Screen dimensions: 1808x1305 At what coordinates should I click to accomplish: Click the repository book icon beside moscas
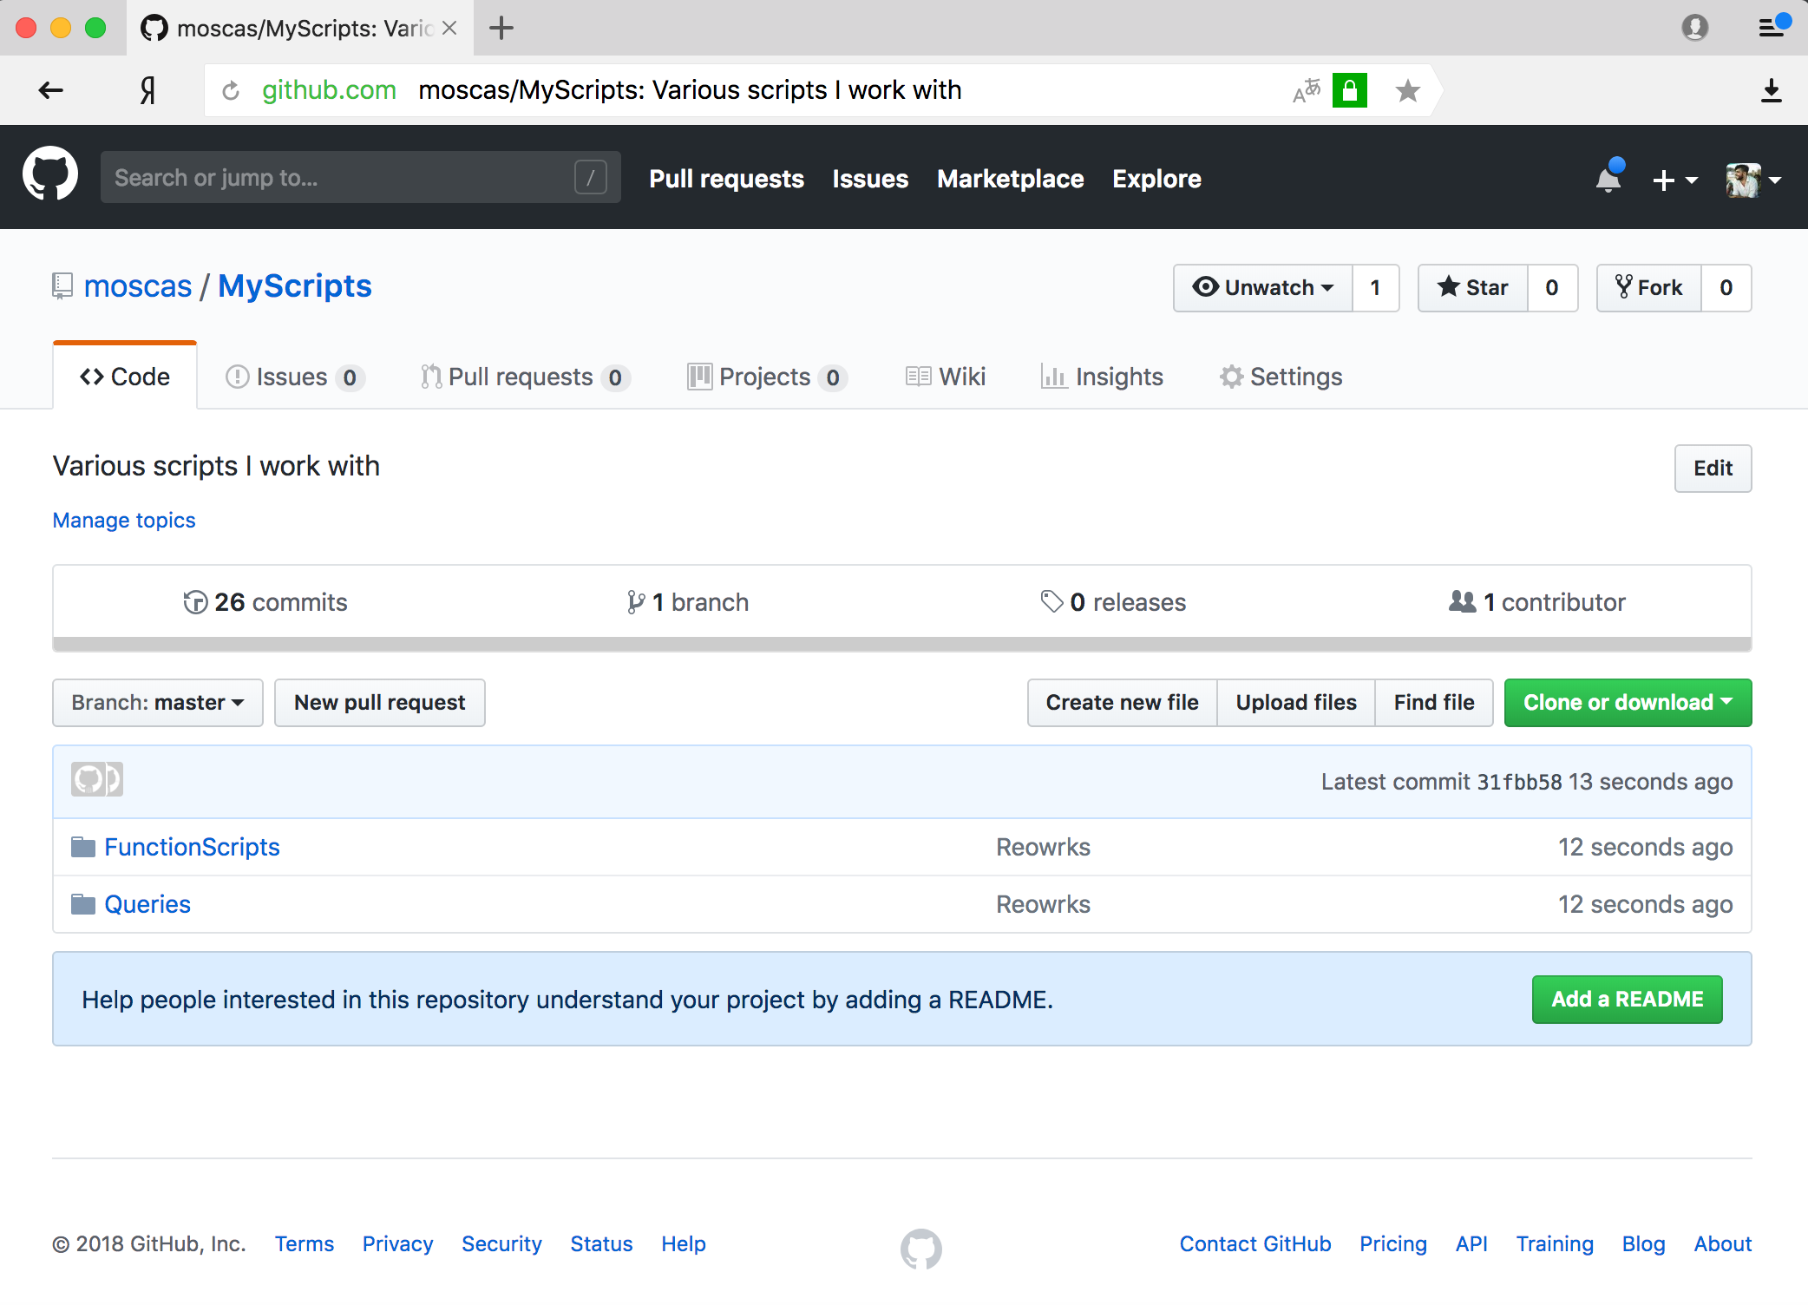tap(62, 286)
